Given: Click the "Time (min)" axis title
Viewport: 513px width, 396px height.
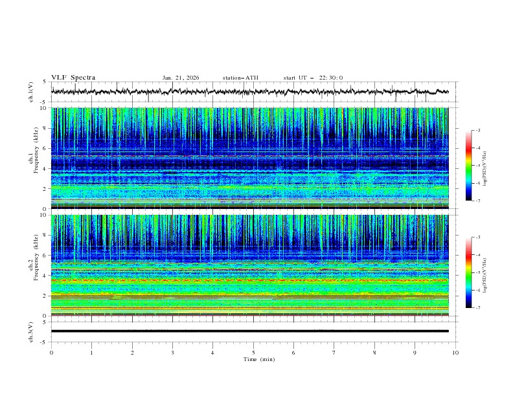Looking at the screenshot, I should pyautogui.click(x=259, y=359).
